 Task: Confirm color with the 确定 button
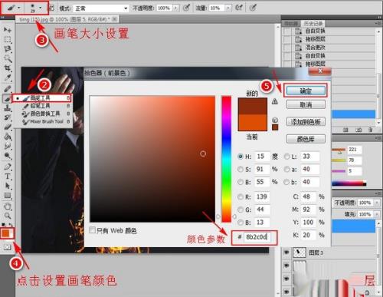click(306, 91)
